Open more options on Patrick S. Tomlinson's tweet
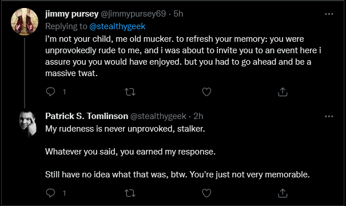 [x=329, y=116]
